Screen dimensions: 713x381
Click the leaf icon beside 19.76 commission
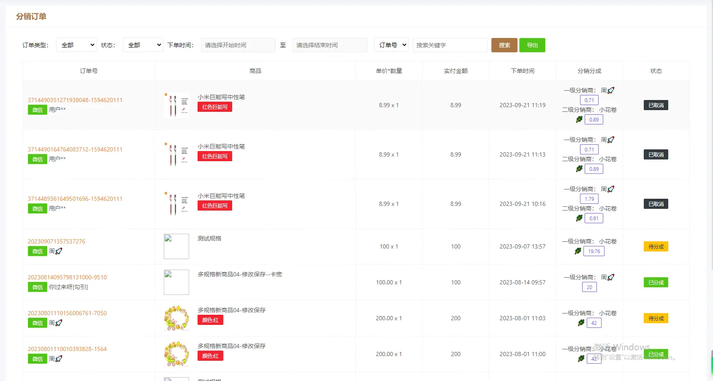[x=578, y=251]
